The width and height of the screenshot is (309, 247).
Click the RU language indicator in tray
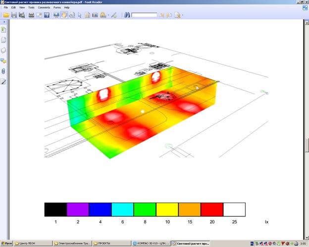[x=252, y=244]
